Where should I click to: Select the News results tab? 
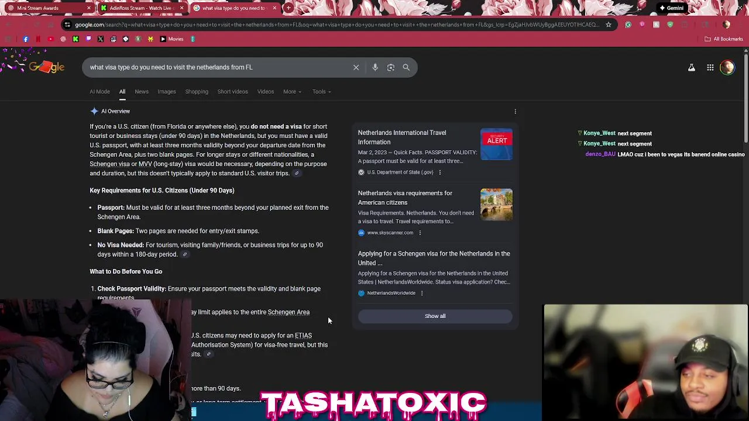142,92
